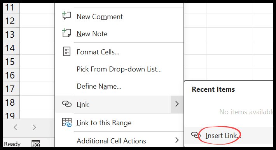Image resolution: width=276 pixels, height=150 pixels.
Task: Click the chain icon next to Insert Link
Action: pos(196,135)
